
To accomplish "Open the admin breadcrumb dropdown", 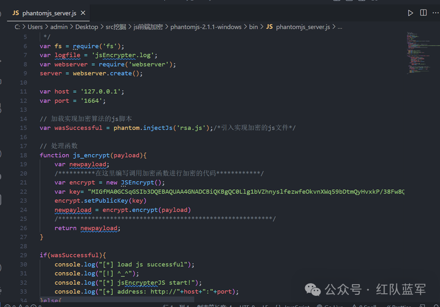I will [x=59, y=27].
